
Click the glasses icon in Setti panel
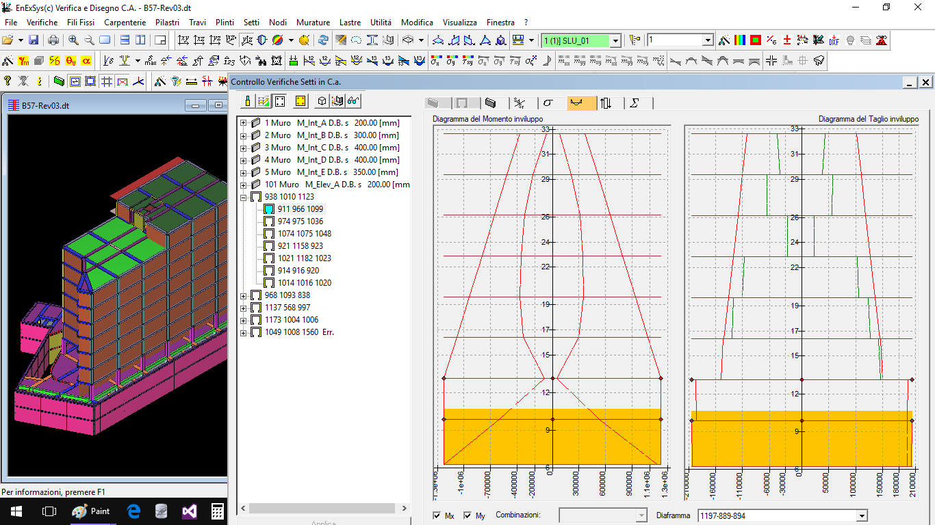354,101
